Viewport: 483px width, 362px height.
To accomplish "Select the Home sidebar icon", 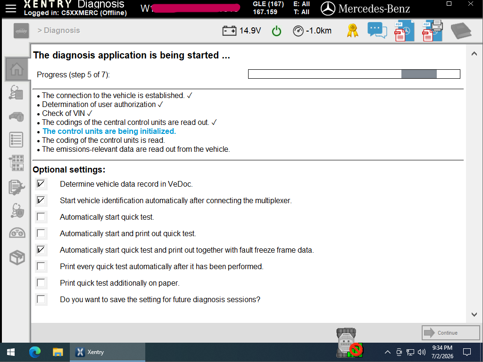I will click(x=17, y=69).
